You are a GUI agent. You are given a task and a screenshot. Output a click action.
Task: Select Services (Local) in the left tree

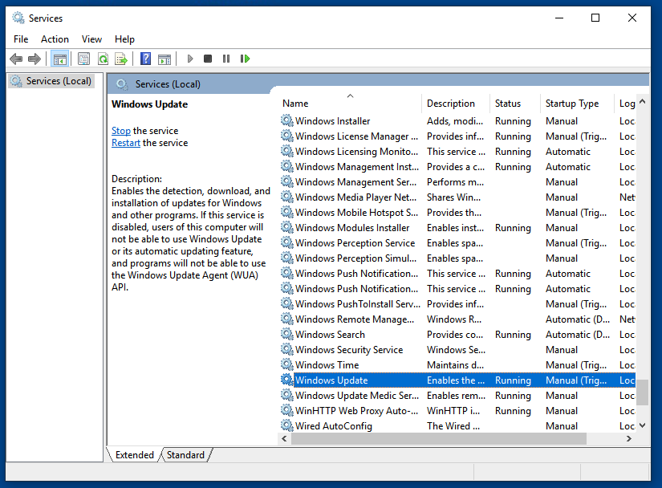pos(58,81)
